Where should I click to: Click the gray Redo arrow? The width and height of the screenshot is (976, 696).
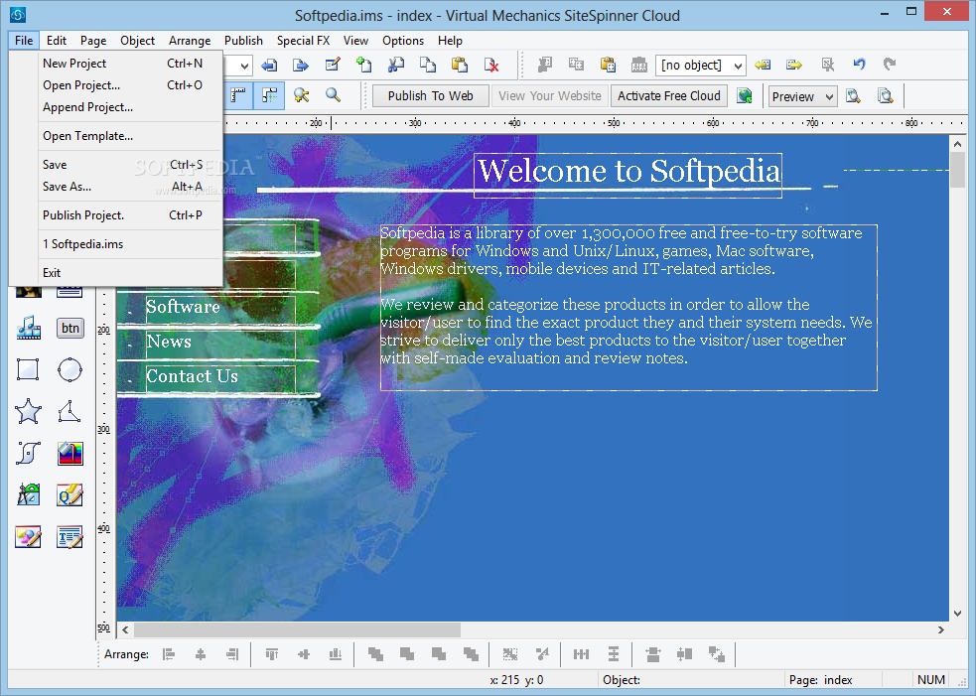(x=890, y=65)
